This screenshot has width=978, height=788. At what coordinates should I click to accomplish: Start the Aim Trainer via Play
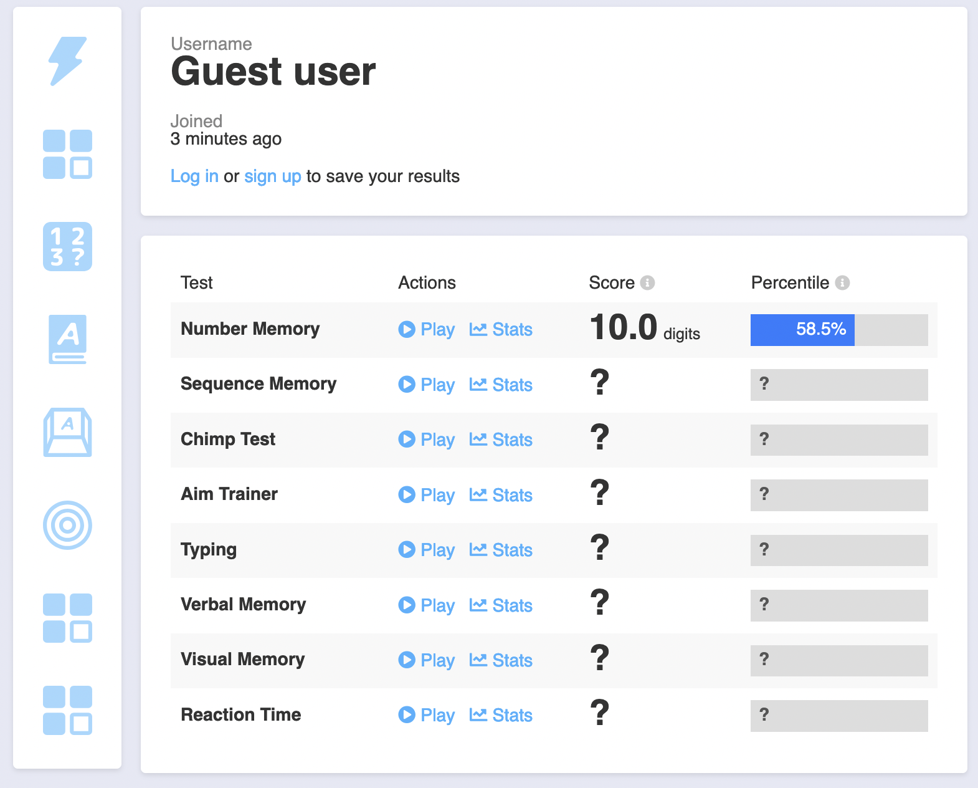pos(427,495)
